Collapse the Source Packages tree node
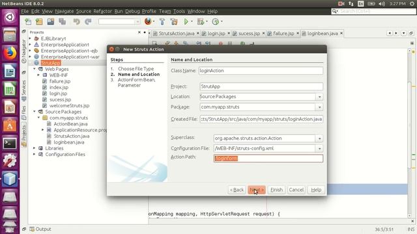417x234 pixels. tap(35, 112)
